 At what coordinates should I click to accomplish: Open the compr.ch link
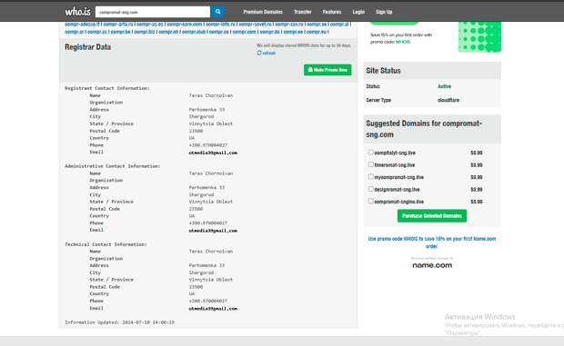click(168, 32)
